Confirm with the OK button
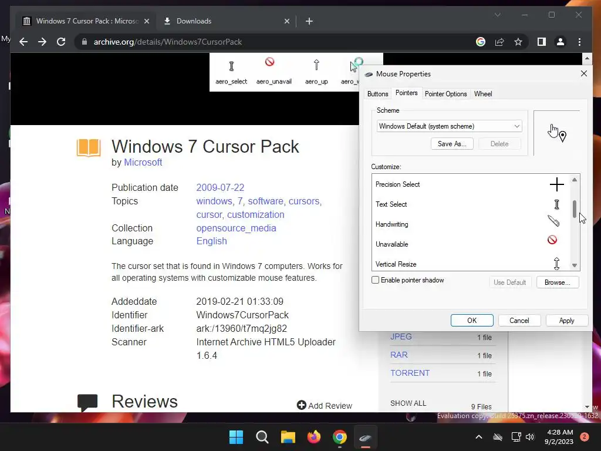 pyautogui.click(x=472, y=321)
